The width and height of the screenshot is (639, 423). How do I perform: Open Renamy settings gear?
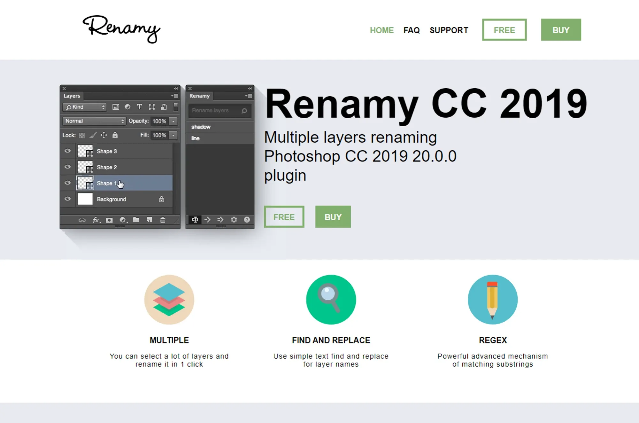point(234,220)
